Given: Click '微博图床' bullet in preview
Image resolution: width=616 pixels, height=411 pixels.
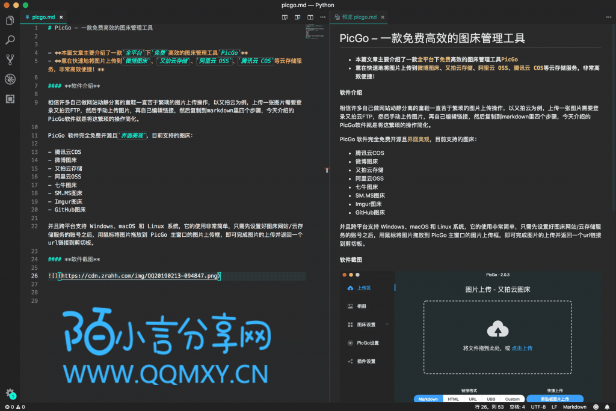Looking at the screenshot, I should click(x=366, y=162).
